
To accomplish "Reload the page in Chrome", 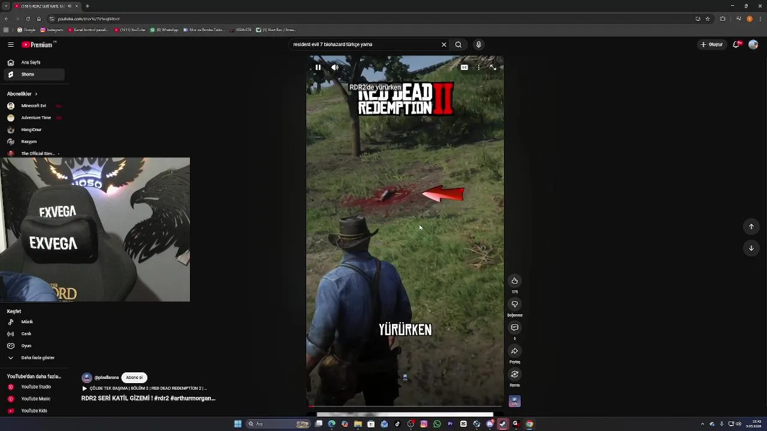I will click(28, 19).
